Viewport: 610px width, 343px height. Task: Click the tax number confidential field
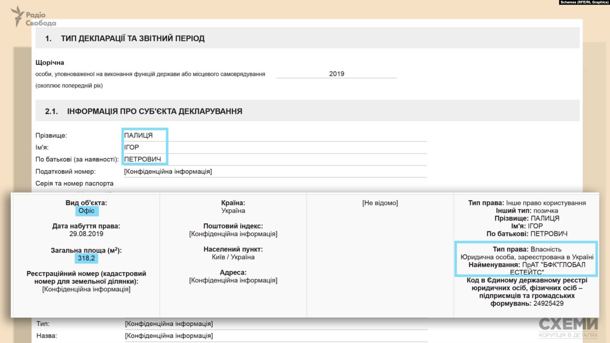click(168, 171)
